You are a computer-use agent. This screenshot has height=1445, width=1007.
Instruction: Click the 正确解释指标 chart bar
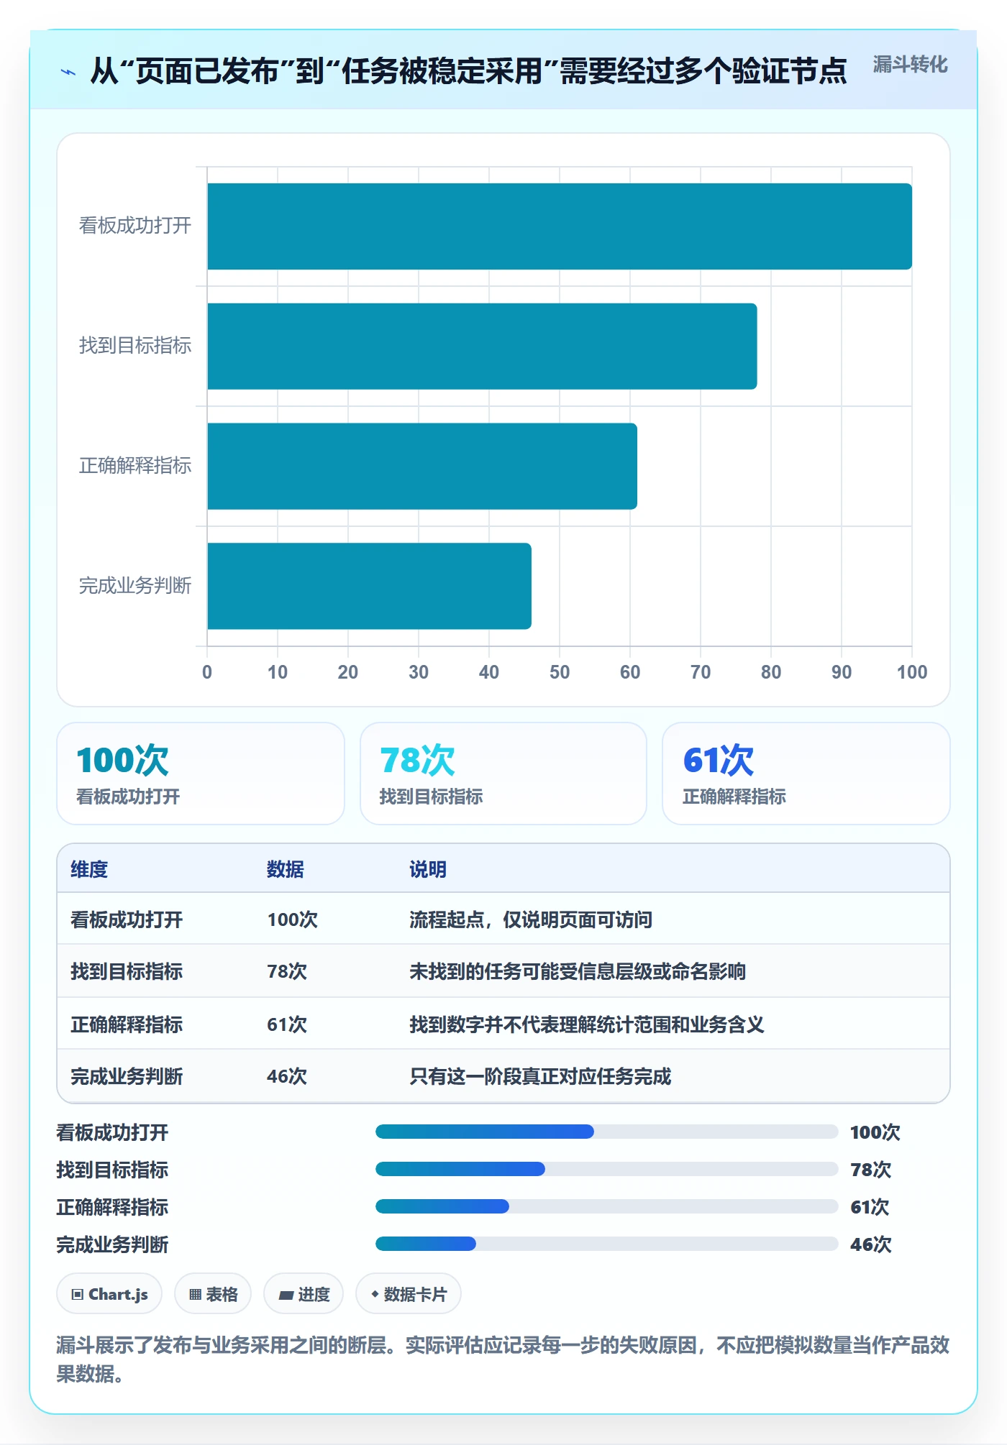[422, 466]
